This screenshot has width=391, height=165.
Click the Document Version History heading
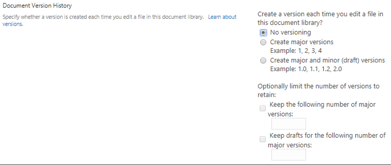click(37, 6)
